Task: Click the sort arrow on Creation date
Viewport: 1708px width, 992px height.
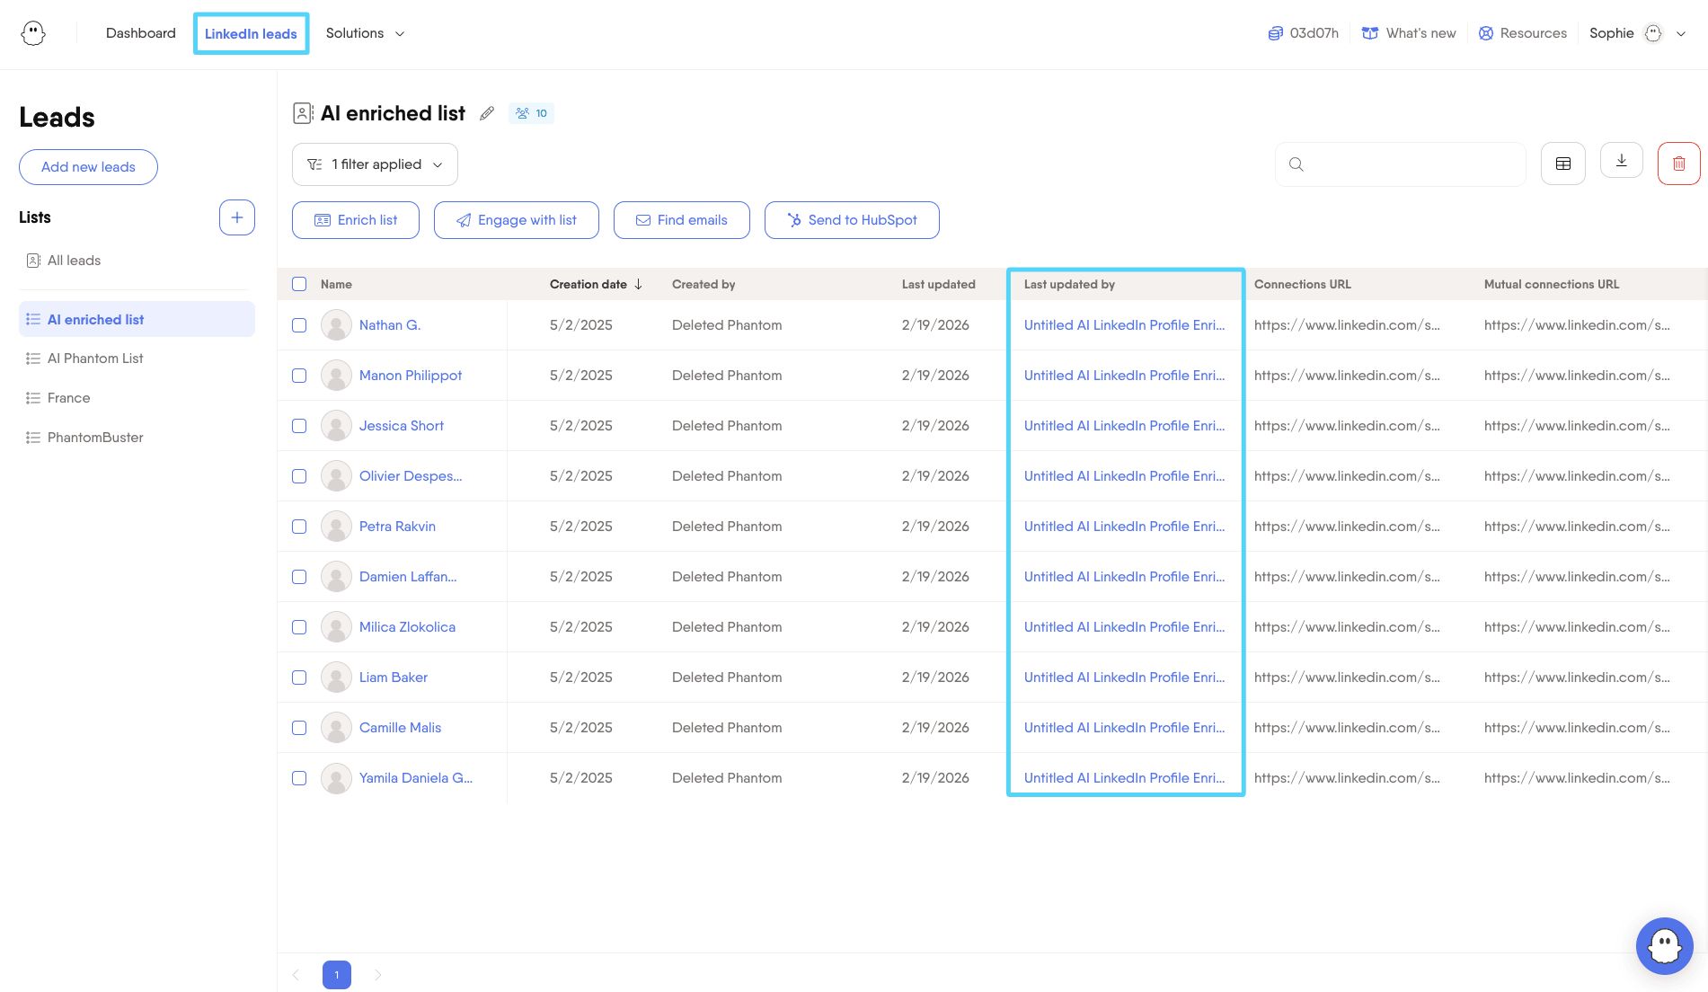Action: (x=638, y=284)
